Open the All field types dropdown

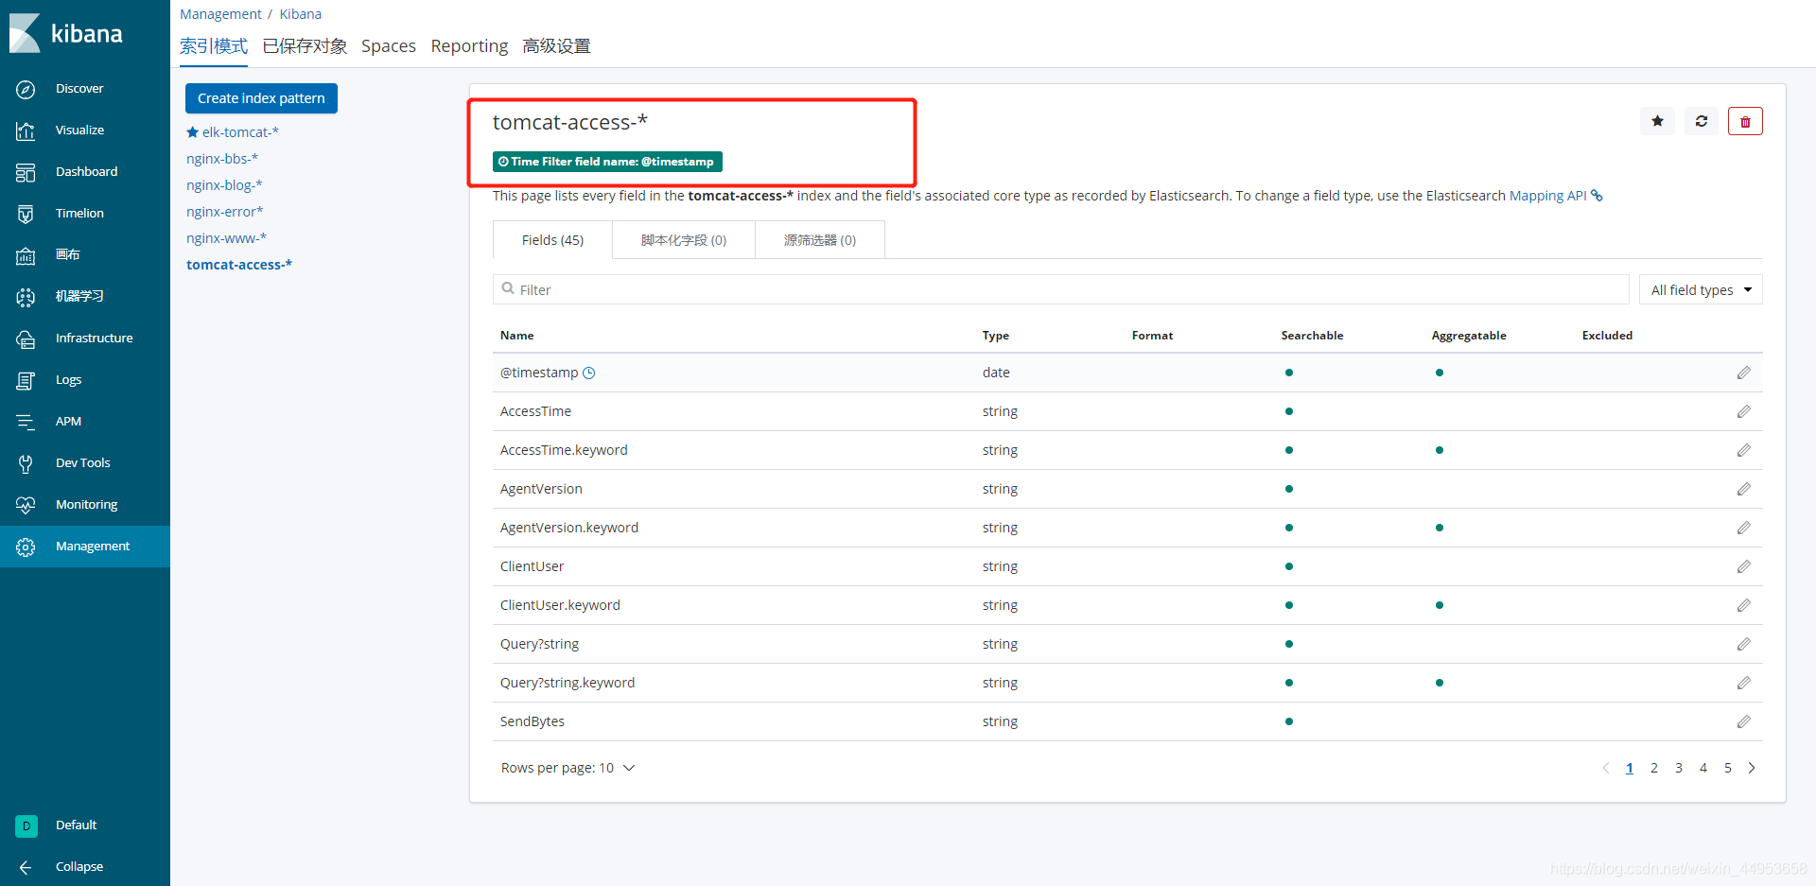pyautogui.click(x=1701, y=289)
